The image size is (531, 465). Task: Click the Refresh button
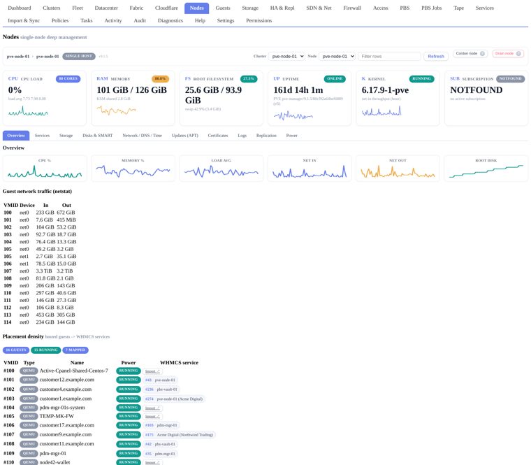coord(436,56)
